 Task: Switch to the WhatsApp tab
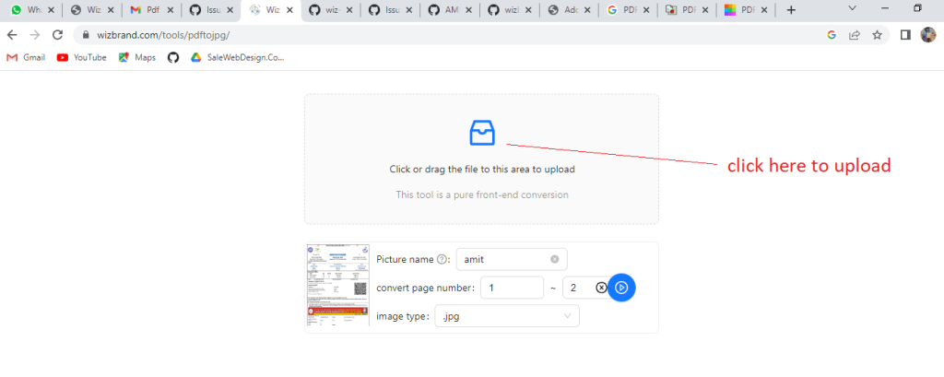coord(28,10)
